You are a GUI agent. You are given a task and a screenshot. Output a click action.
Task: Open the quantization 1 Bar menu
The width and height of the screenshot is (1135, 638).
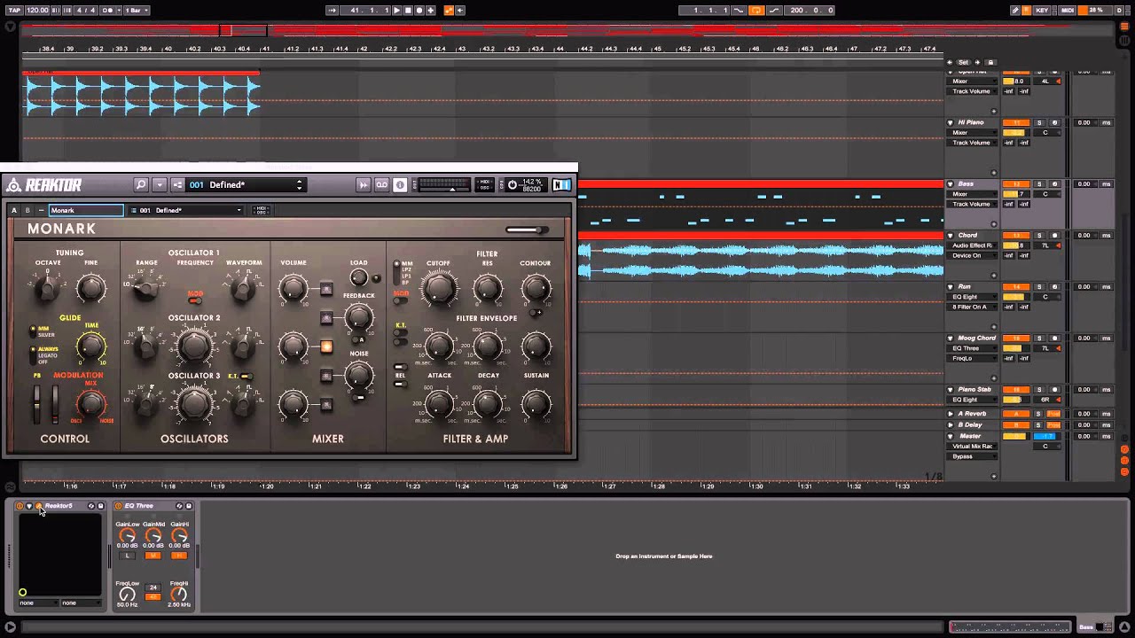(x=136, y=11)
